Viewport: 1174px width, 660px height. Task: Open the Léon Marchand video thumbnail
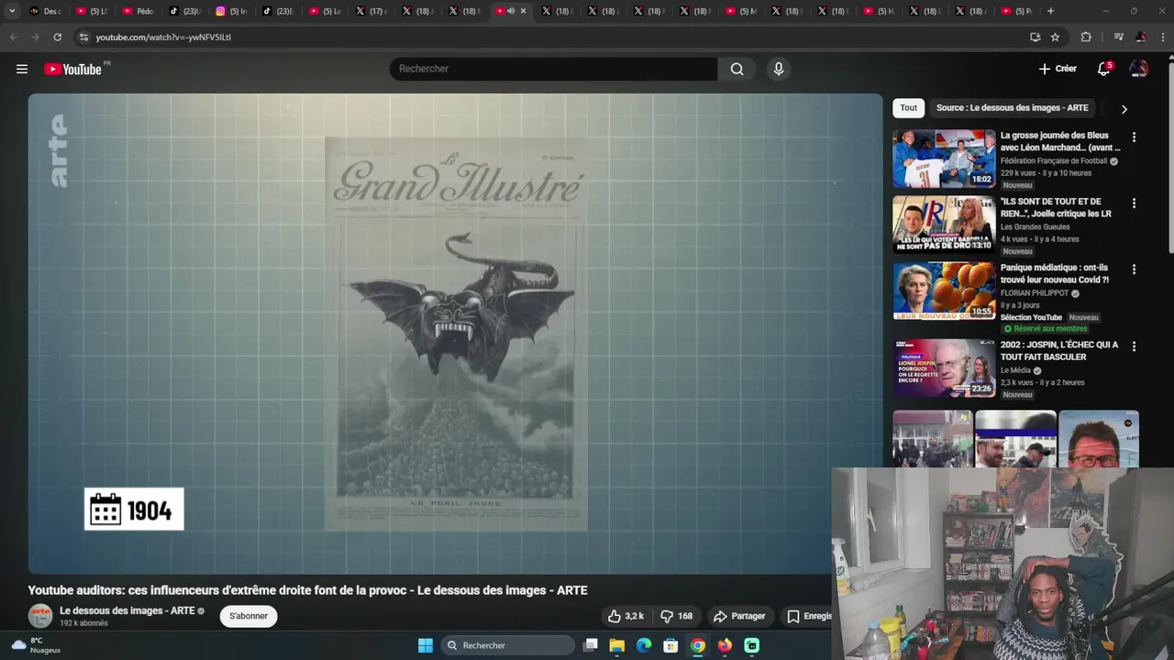pos(944,159)
